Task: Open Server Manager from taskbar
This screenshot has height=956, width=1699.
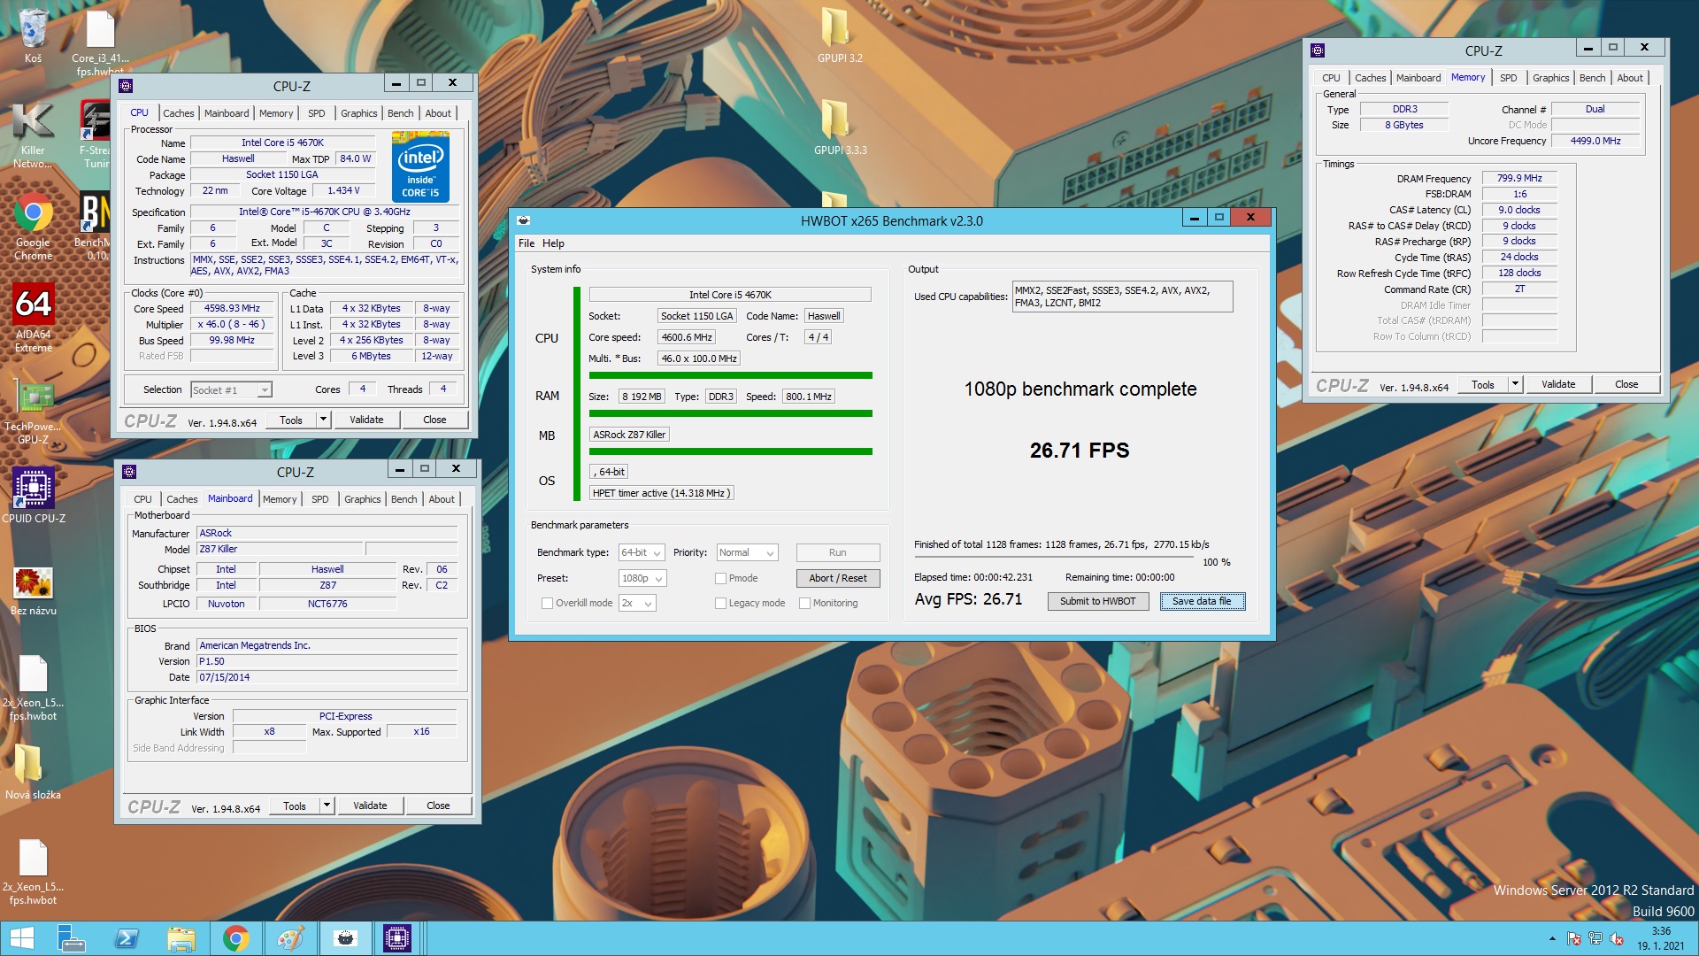Action: pyautogui.click(x=71, y=938)
